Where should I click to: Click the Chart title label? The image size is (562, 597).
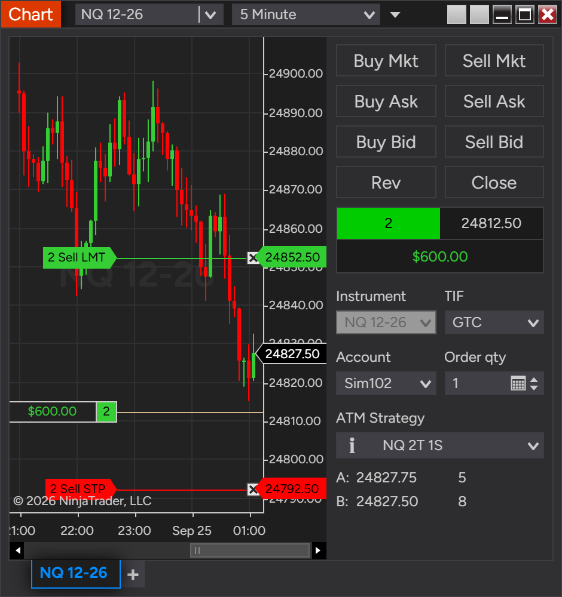31,14
